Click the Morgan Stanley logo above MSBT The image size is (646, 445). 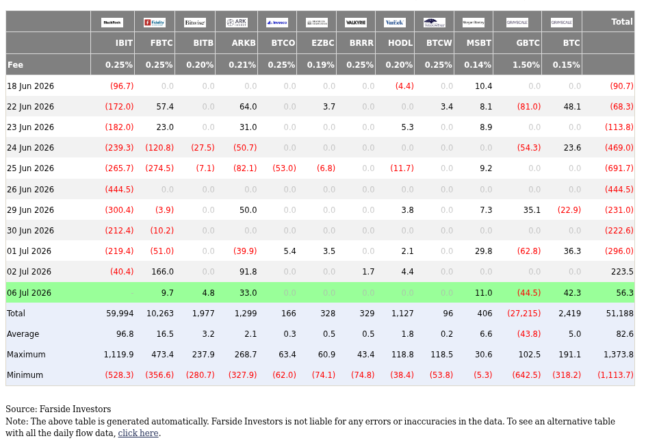[x=474, y=22]
